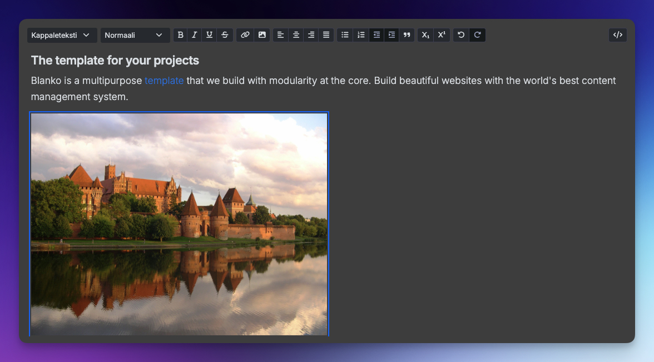Apply superscript formatting
The width and height of the screenshot is (654, 362).
point(442,35)
